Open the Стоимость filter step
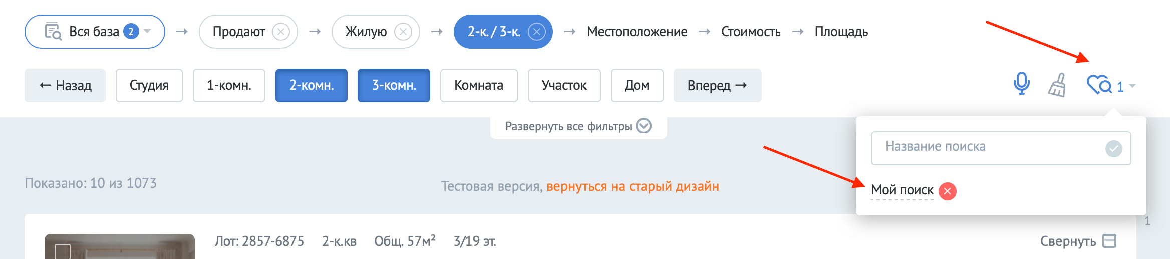 coord(751,32)
